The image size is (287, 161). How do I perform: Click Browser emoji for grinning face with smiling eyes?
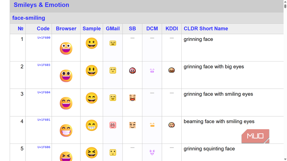click(x=66, y=103)
